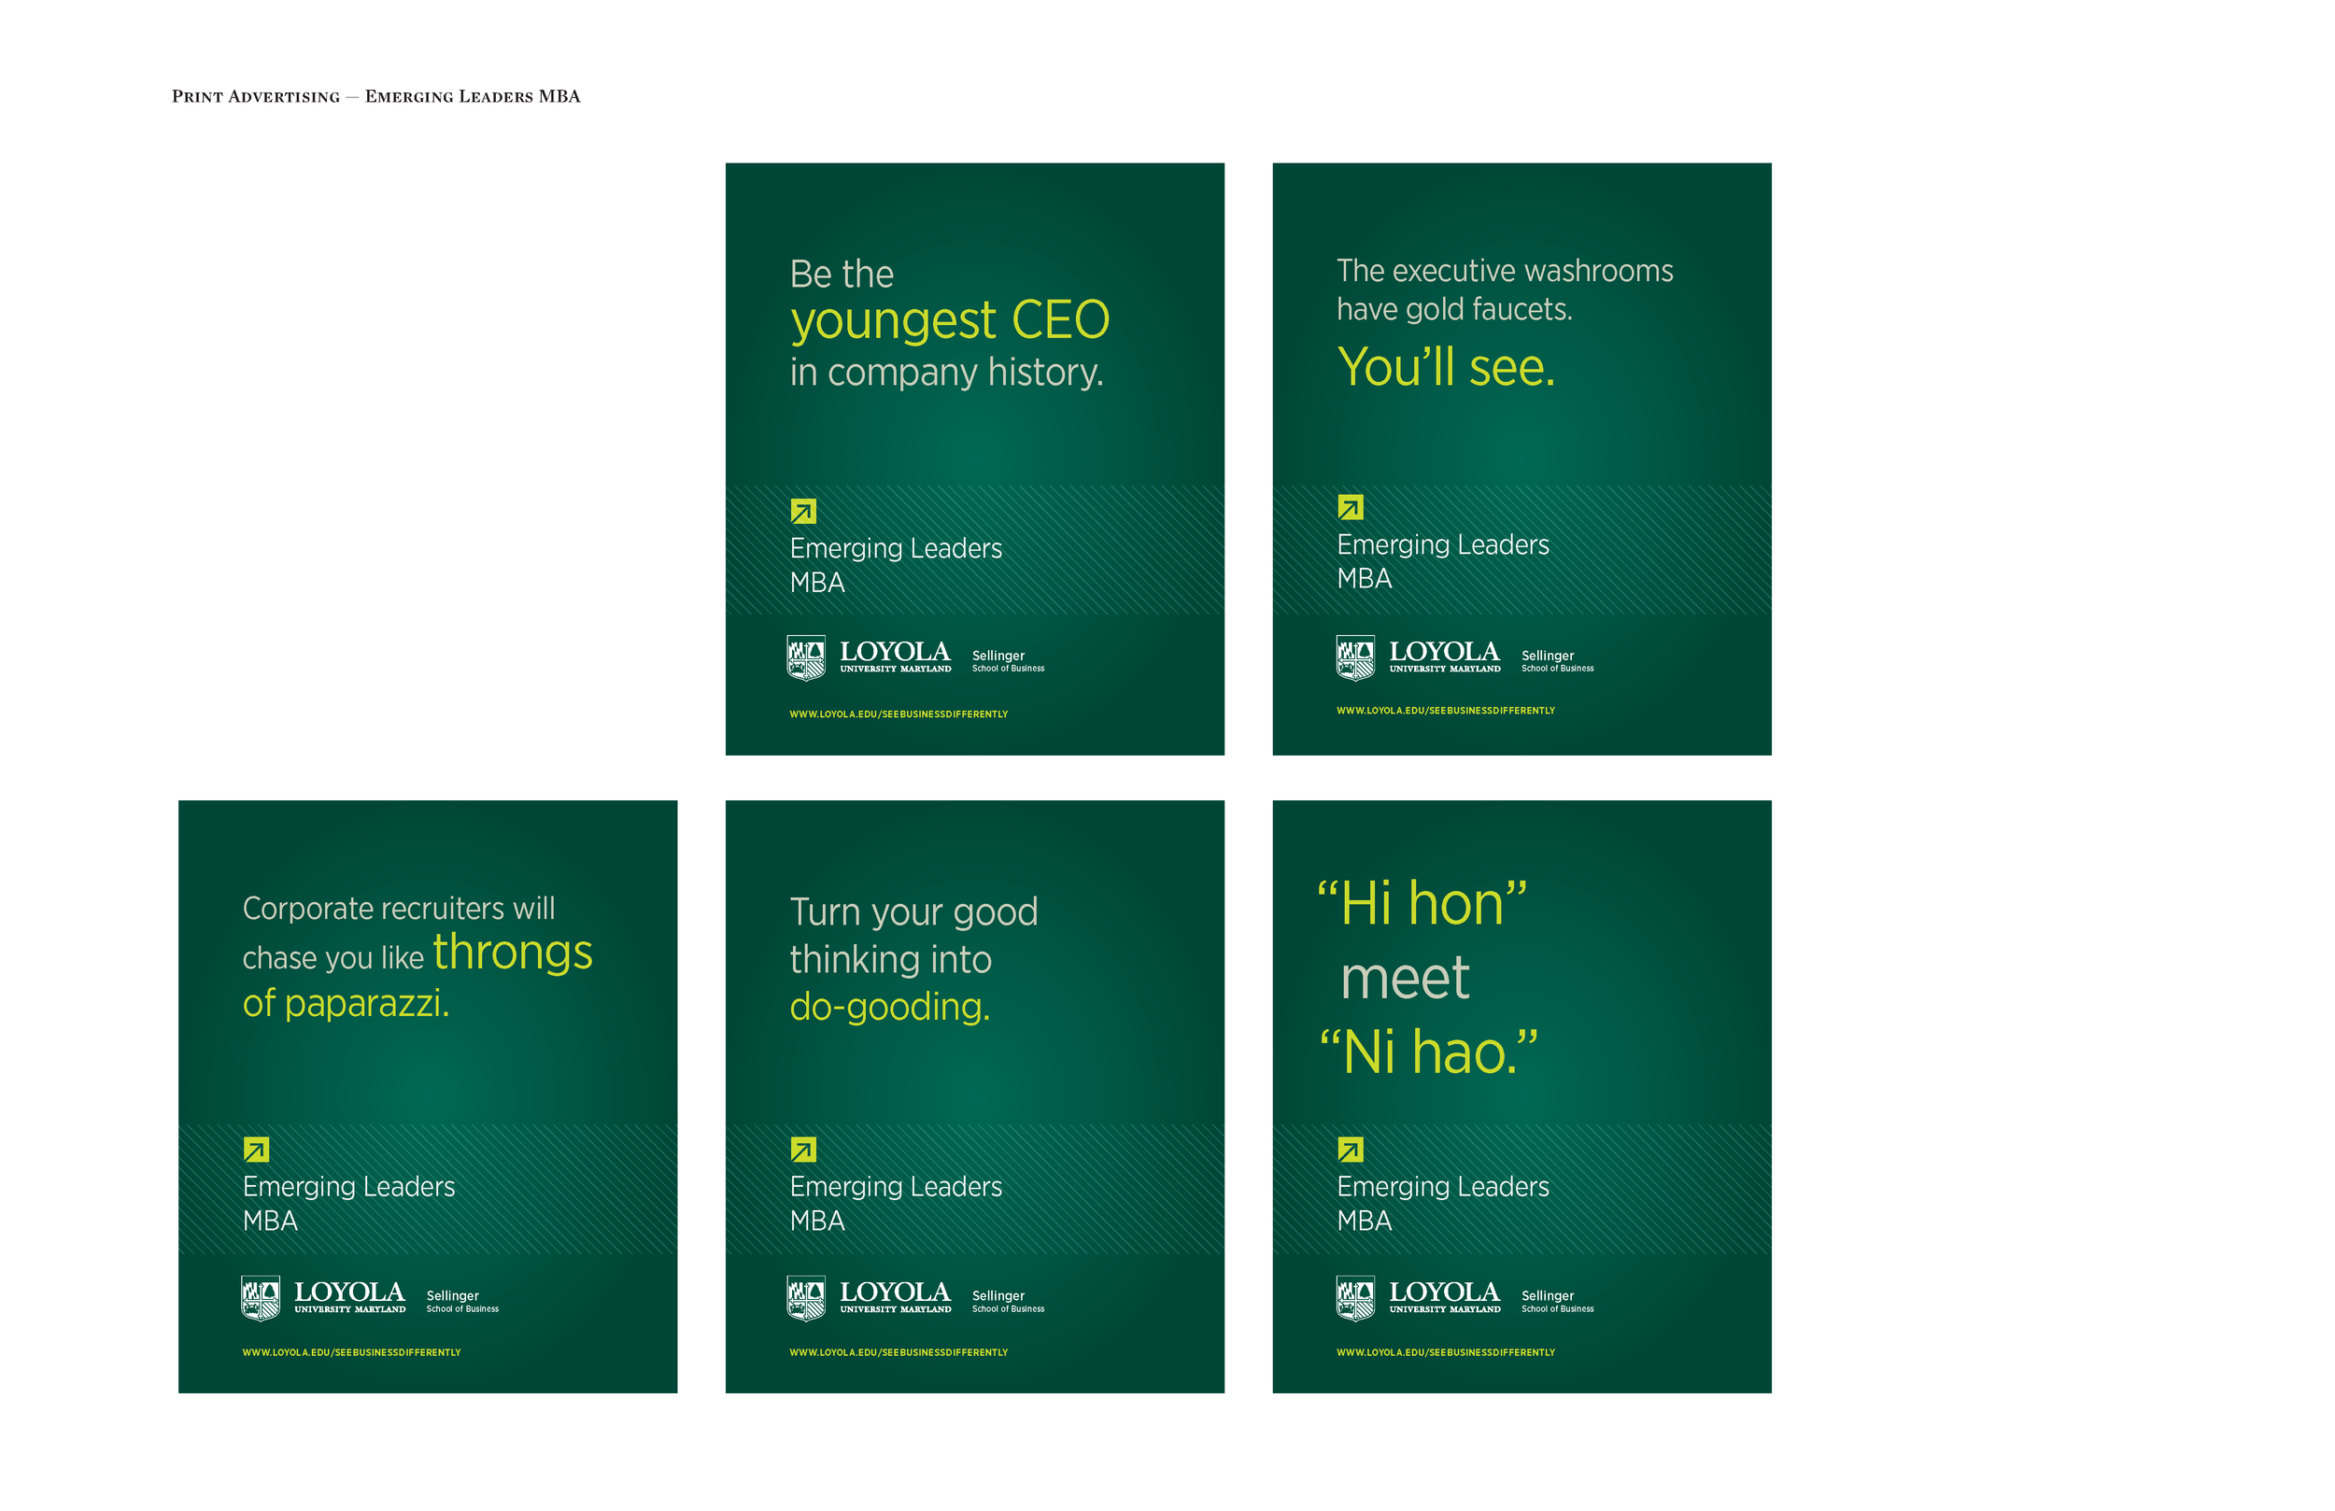Click LOYOLA wordmark in paparazzi ad
Viewport: 2335px width, 1511px height.
coord(349,1293)
